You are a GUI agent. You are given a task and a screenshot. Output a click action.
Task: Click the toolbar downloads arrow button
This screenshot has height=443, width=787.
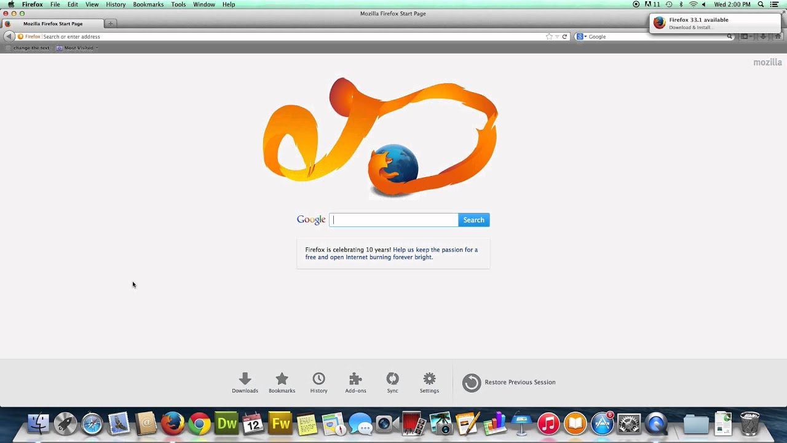click(762, 36)
